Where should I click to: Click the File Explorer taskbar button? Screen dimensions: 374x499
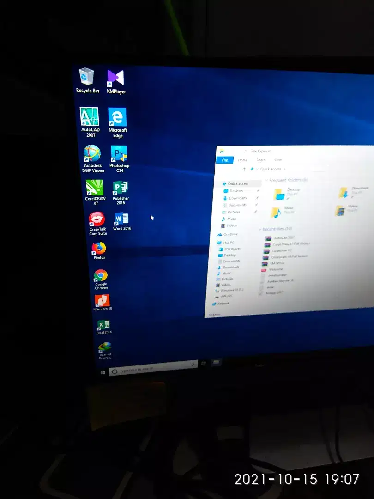[216, 362]
